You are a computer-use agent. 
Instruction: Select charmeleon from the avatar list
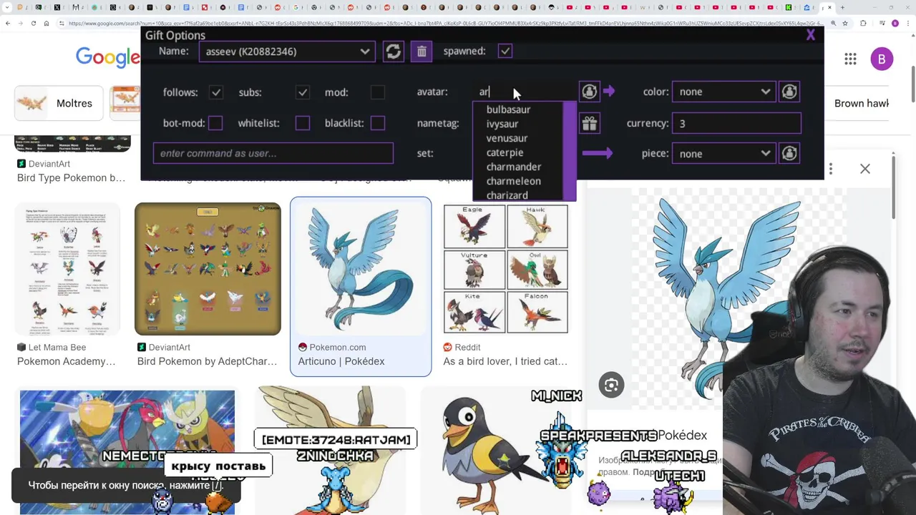513,181
